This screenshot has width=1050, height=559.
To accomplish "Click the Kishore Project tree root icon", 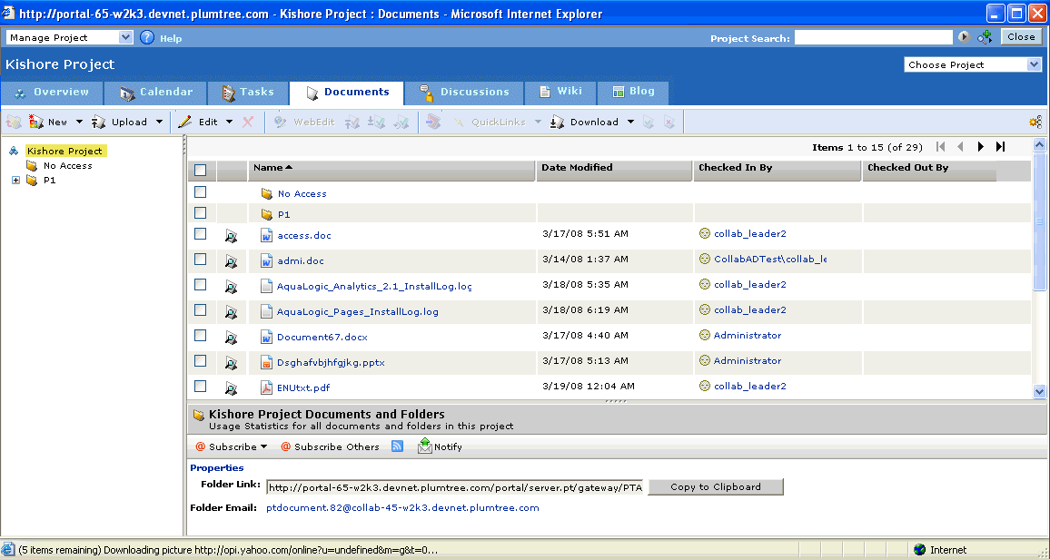I will click(14, 152).
